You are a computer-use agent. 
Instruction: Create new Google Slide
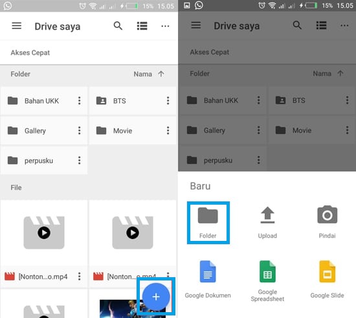coord(327,279)
